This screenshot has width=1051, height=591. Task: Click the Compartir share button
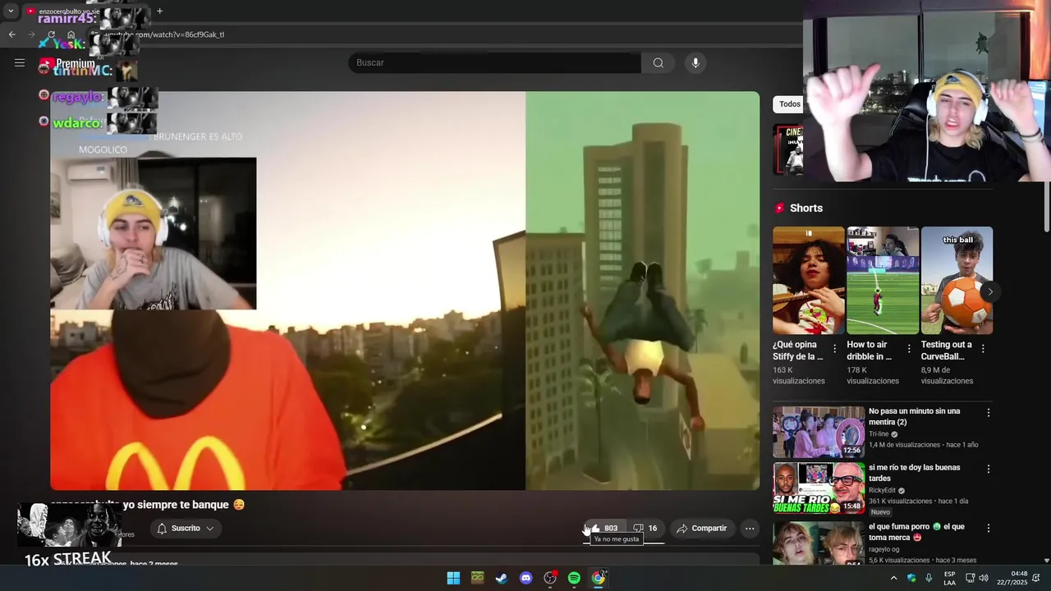pos(701,529)
